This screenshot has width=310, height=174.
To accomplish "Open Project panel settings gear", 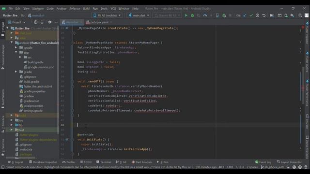I will click(x=49, y=22).
